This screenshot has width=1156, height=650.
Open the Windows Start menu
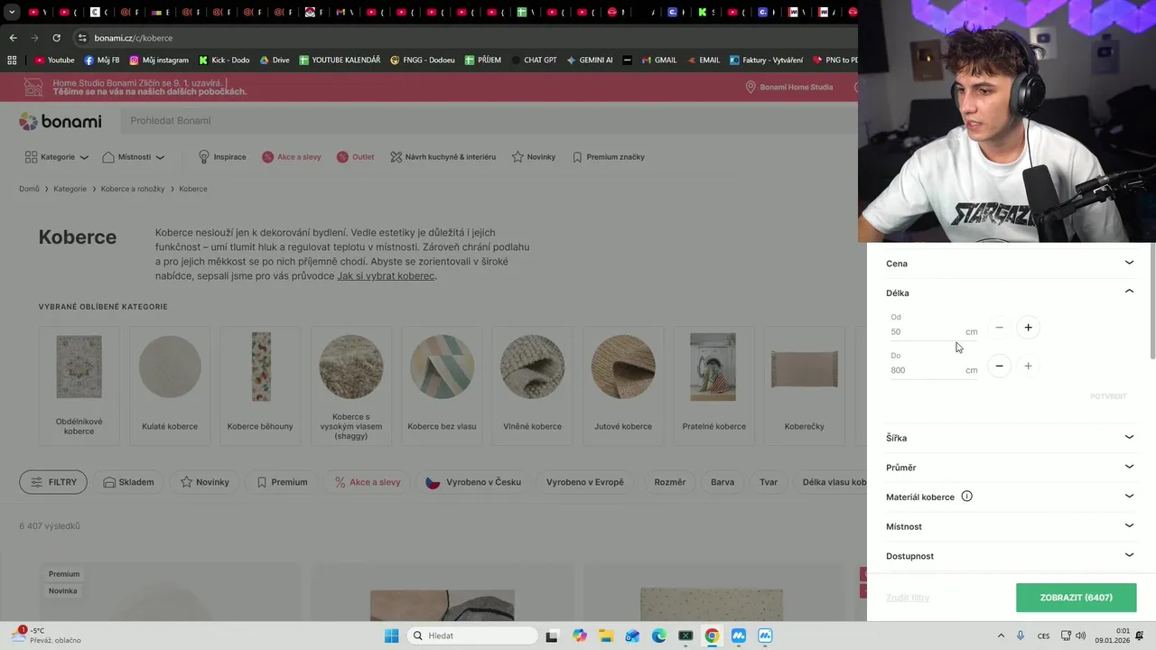click(391, 636)
